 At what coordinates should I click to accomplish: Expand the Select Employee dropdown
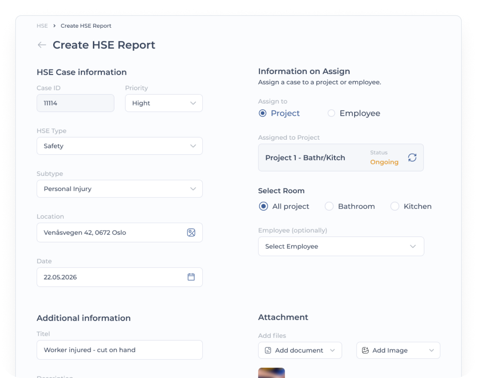(x=341, y=246)
